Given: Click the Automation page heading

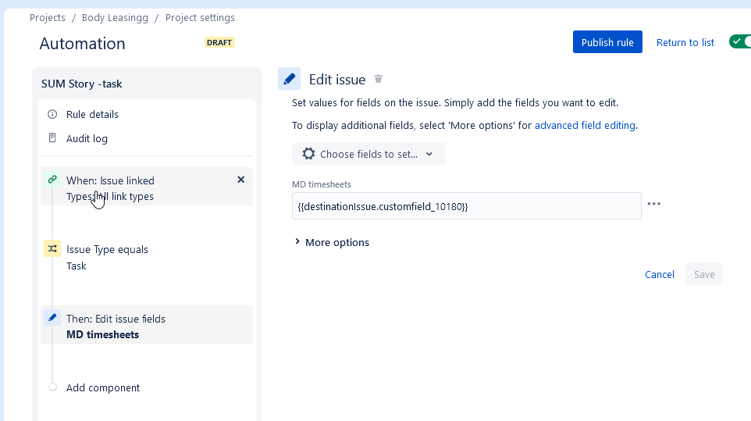Looking at the screenshot, I should click(x=83, y=44).
